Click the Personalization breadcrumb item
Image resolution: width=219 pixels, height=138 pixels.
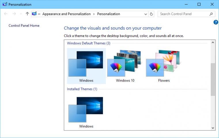point(109,14)
